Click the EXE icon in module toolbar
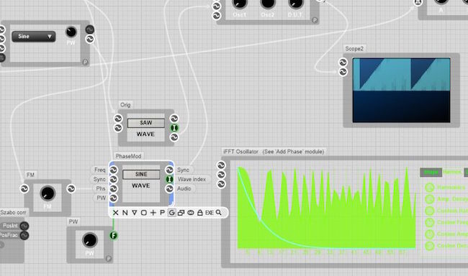 tap(210, 213)
